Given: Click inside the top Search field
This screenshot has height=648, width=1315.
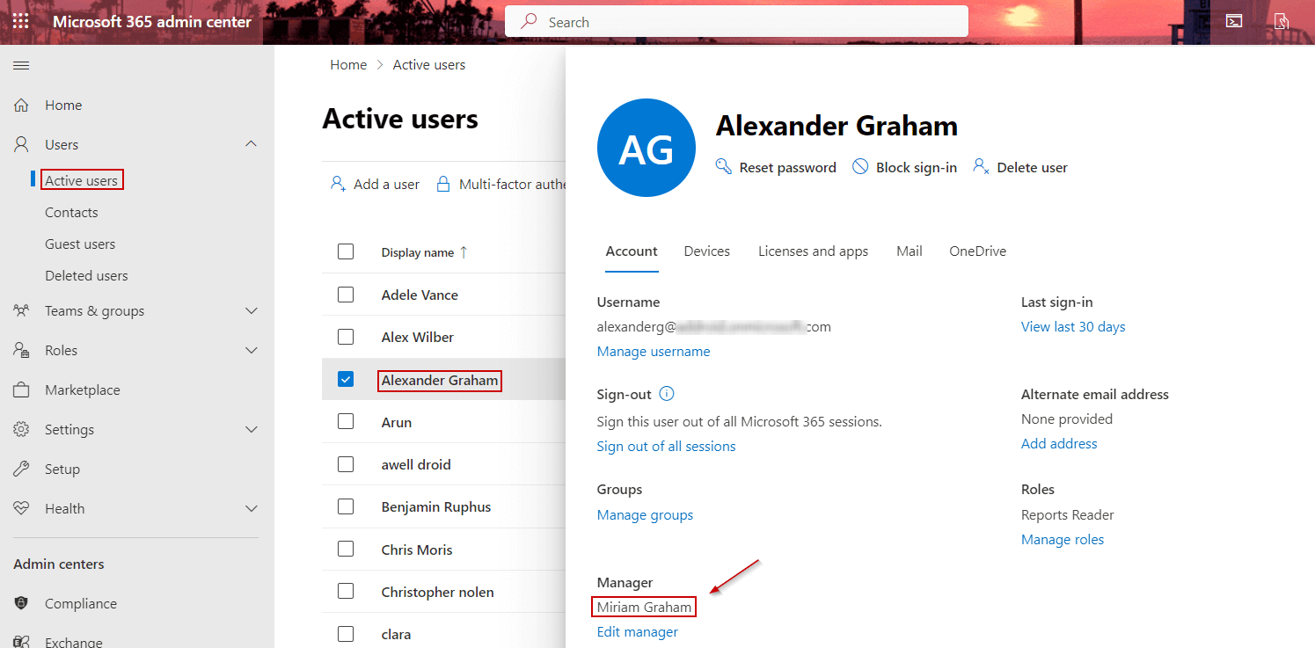Looking at the screenshot, I should (736, 20).
